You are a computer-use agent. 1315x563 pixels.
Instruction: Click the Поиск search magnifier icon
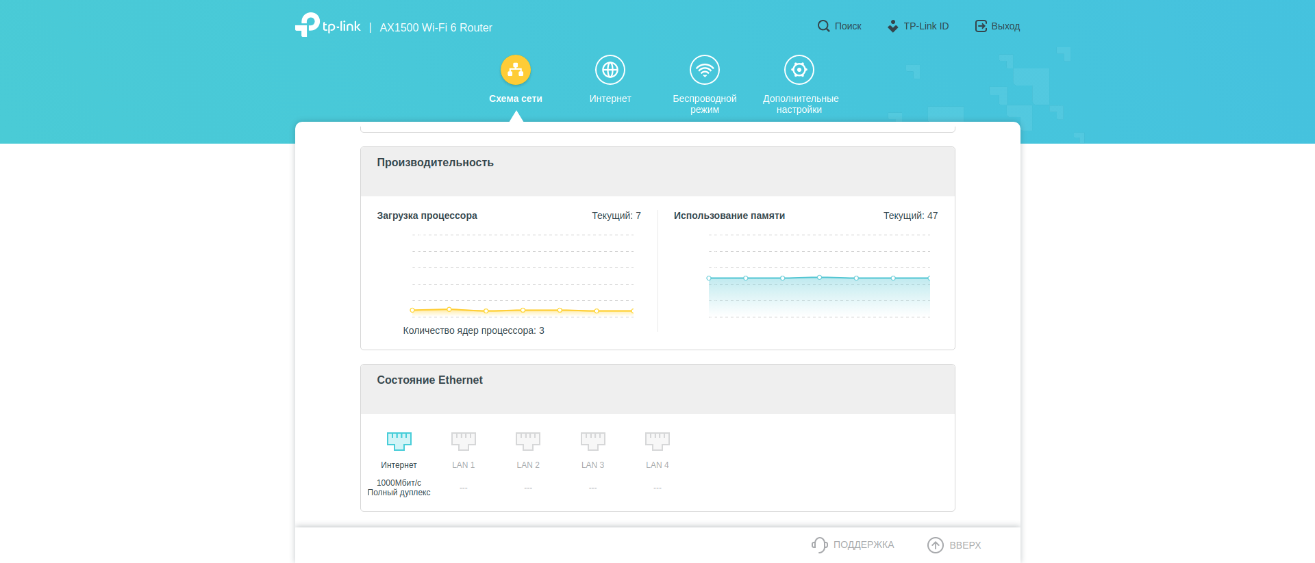coord(823,26)
